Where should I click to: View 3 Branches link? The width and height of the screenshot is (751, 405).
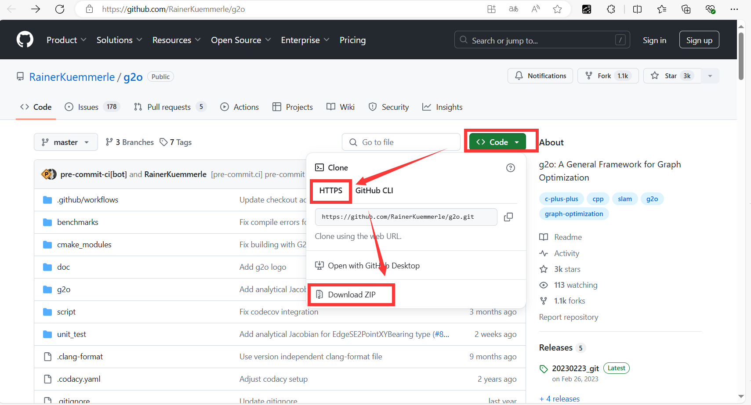tap(130, 142)
